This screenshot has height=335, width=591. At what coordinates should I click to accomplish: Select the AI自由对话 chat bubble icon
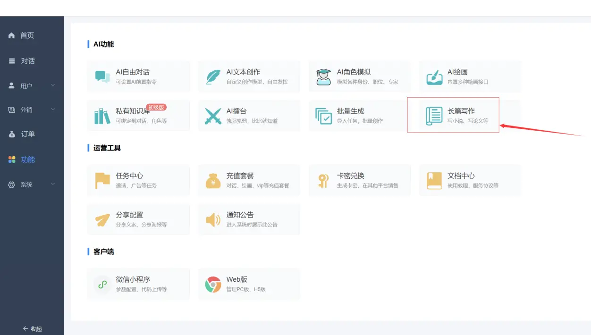pyautogui.click(x=102, y=76)
